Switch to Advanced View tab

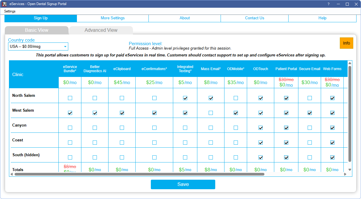(x=101, y=30)
